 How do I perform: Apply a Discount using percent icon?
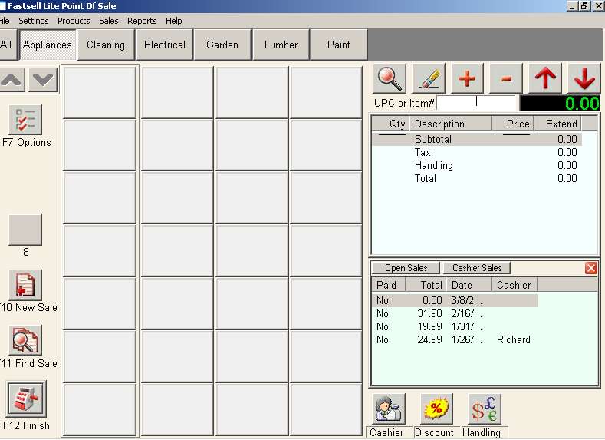(435, 409)
